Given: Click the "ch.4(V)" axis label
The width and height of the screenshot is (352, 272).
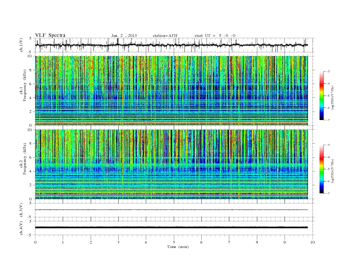Looking at the screenshot, I should (21, 228).
